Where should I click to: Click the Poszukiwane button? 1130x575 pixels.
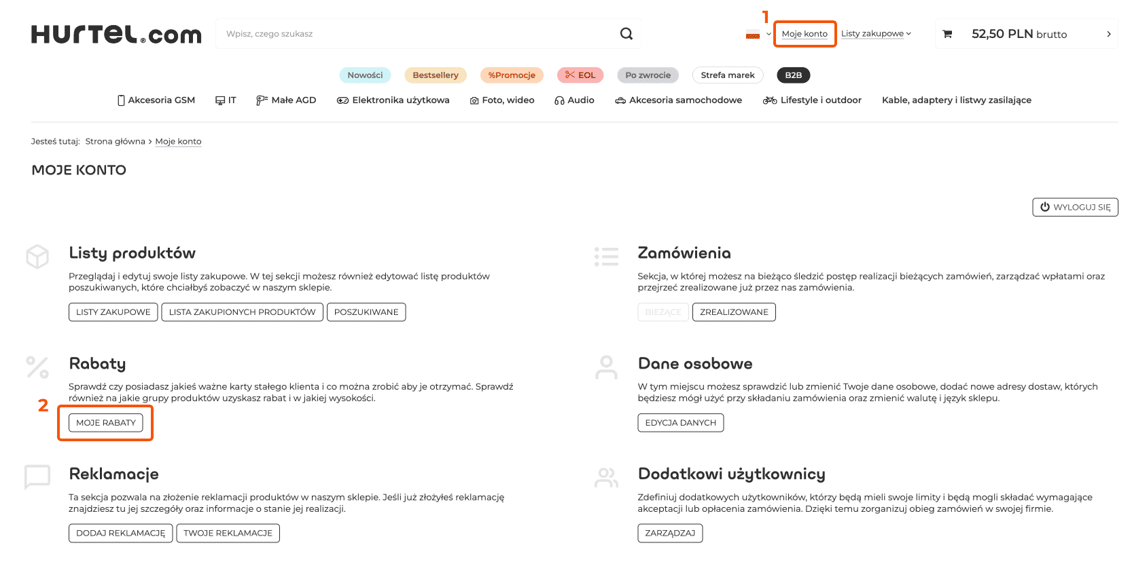coord(366,312)
